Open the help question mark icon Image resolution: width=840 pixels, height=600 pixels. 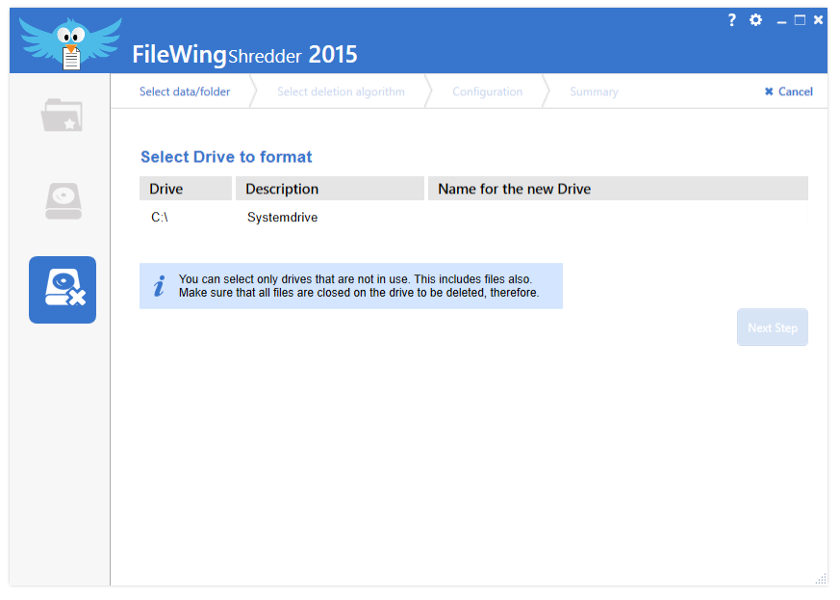click(732, 20)
